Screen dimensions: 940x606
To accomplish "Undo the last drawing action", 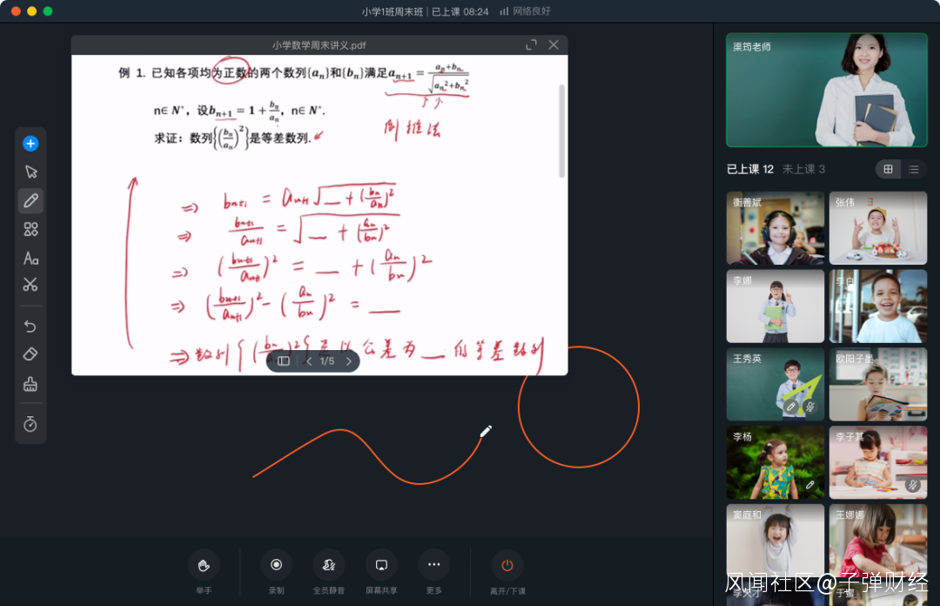I will coord(30,326).
